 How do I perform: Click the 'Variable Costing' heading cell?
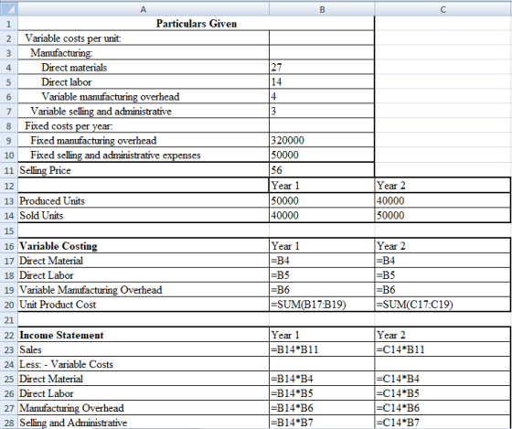144,246
